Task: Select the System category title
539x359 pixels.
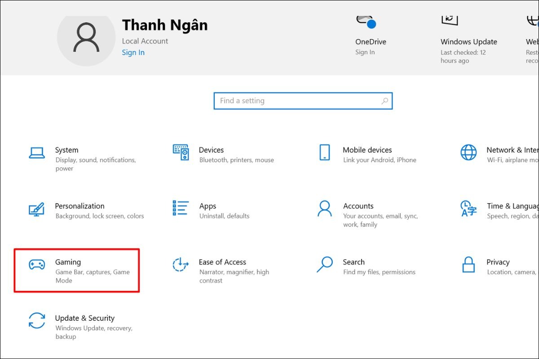Action: coord(66,150)
